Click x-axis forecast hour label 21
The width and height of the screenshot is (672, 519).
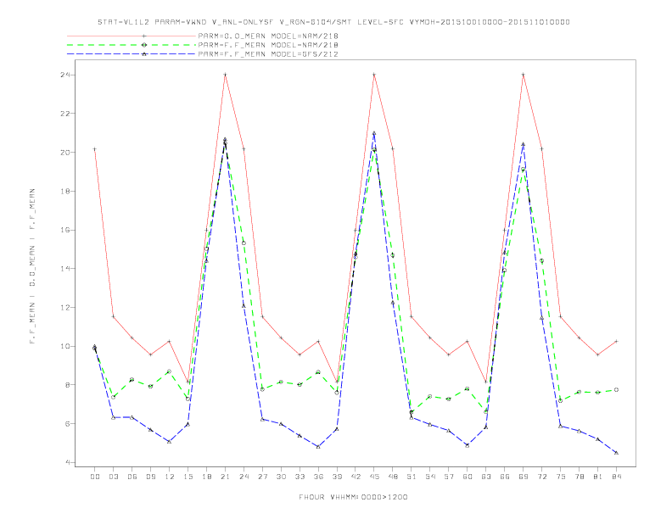[x=225, y=477]
